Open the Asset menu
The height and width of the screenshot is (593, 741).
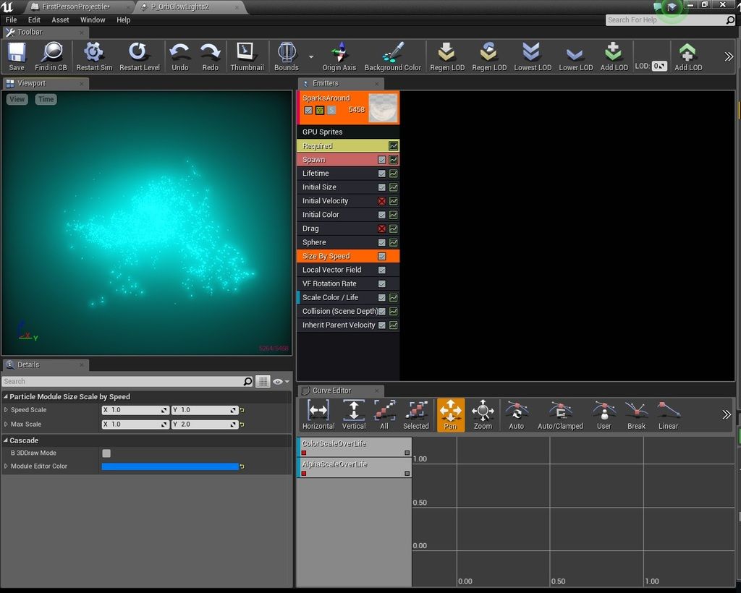pyautogui.click(x=60, y=20)
